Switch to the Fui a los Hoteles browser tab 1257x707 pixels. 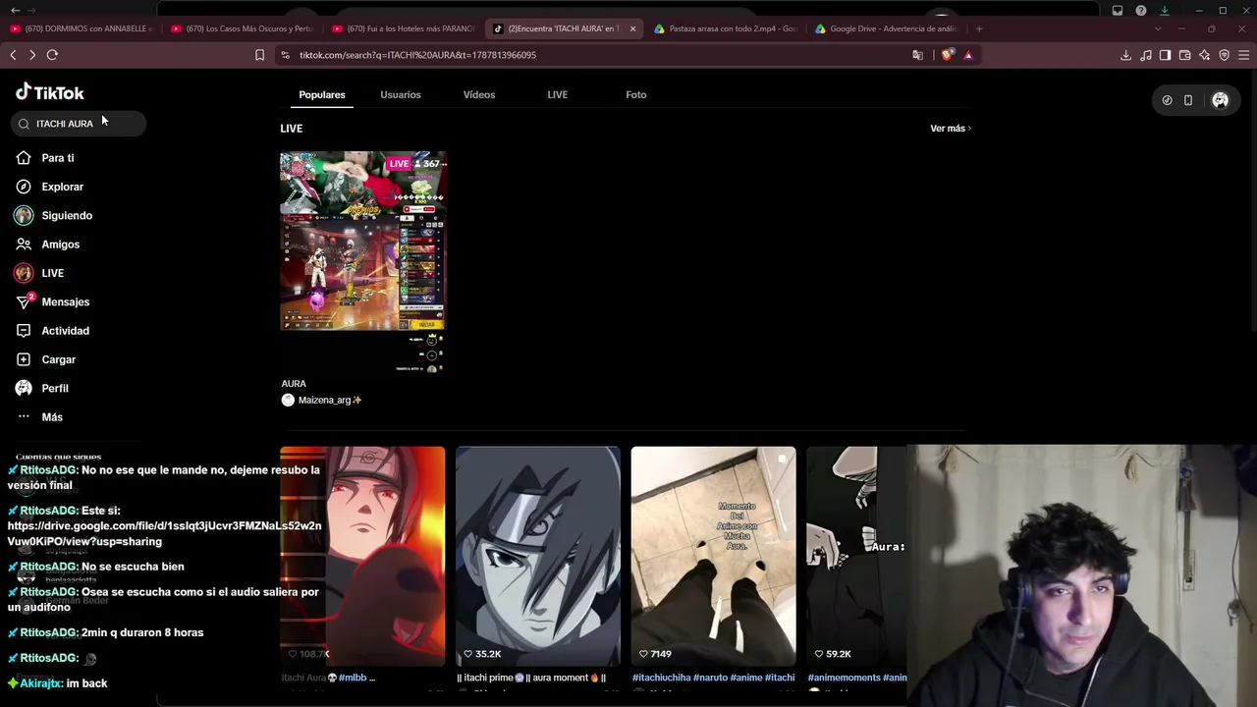pyautogui.click(x=405, y=28)
